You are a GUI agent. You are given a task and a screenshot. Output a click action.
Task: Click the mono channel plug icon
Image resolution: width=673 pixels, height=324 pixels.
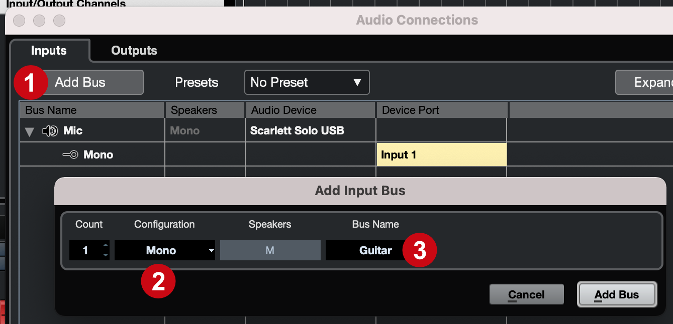click(70, 154)
